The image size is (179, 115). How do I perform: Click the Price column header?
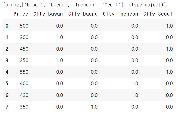point(21,14)
